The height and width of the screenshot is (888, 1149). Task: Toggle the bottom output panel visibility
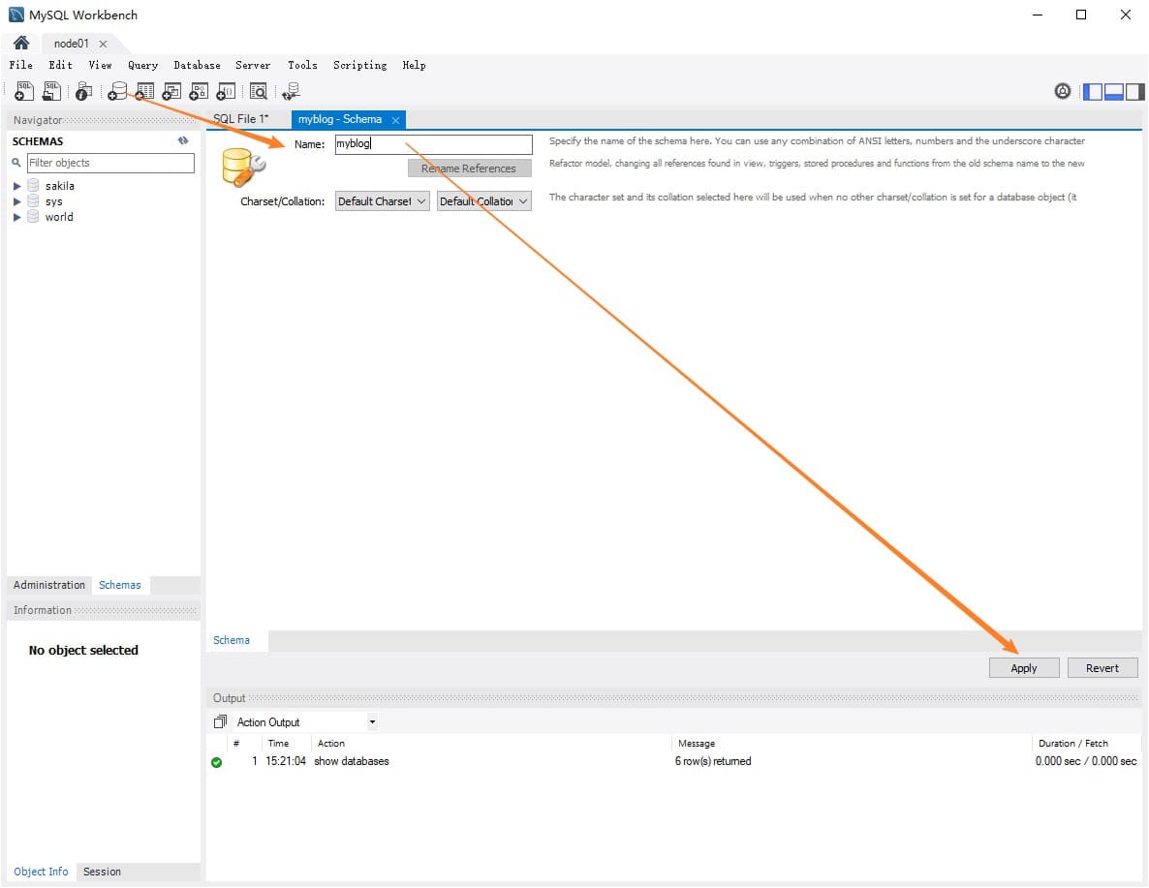pyautogui.click(x=1113, y=91)
